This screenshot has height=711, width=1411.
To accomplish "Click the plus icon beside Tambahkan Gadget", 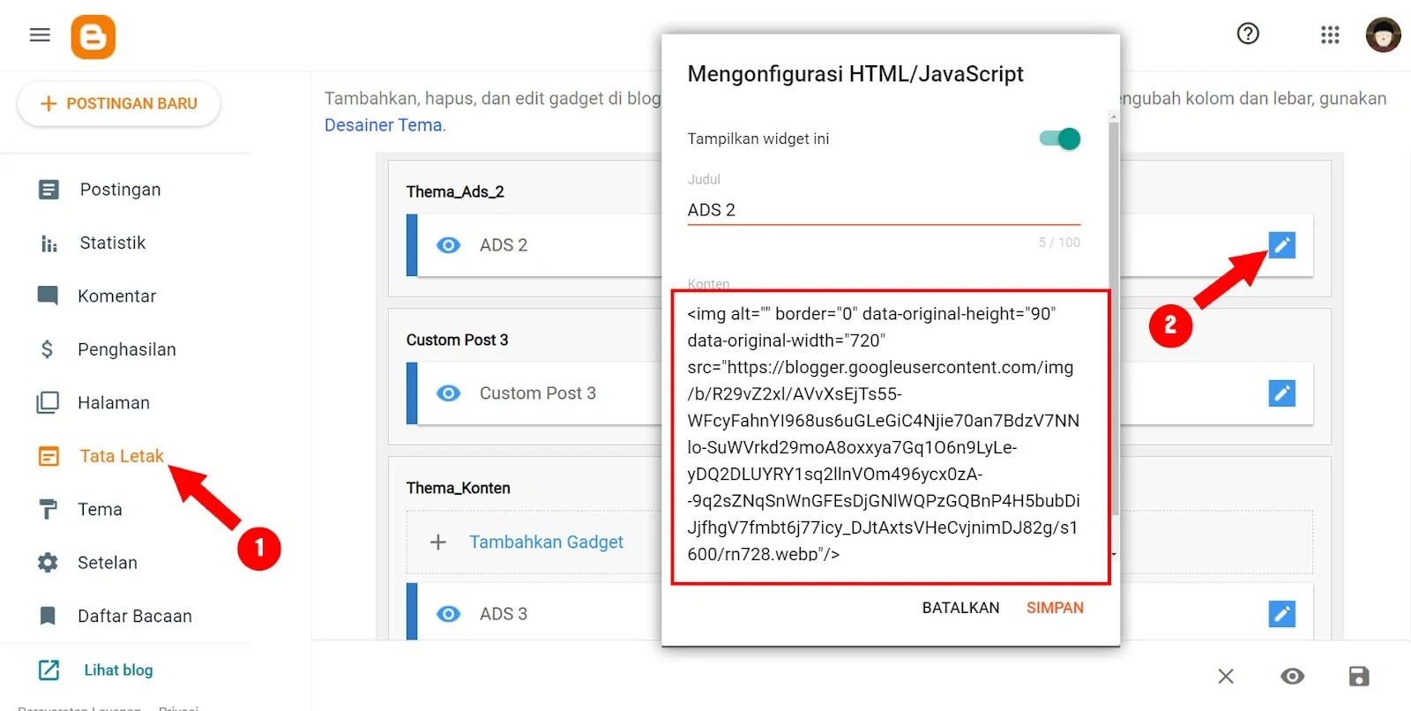I will click(437, 543).
